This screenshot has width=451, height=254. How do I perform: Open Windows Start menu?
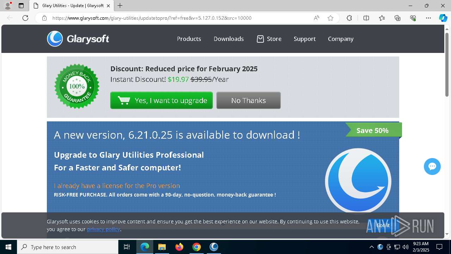coord(8,247)
